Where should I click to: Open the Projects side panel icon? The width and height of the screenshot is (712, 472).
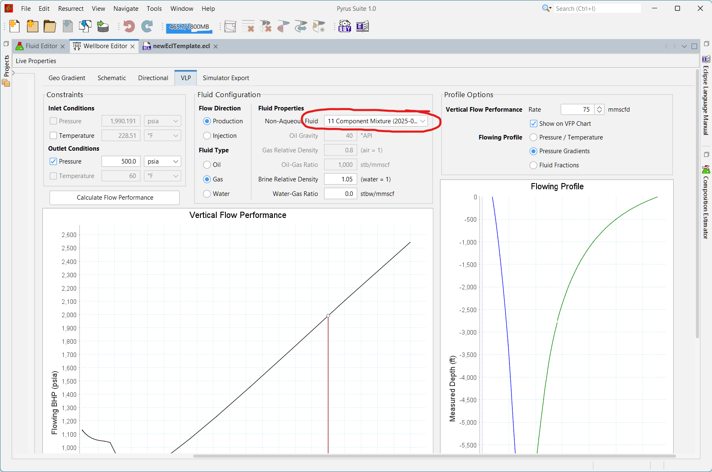click(6, 83)
